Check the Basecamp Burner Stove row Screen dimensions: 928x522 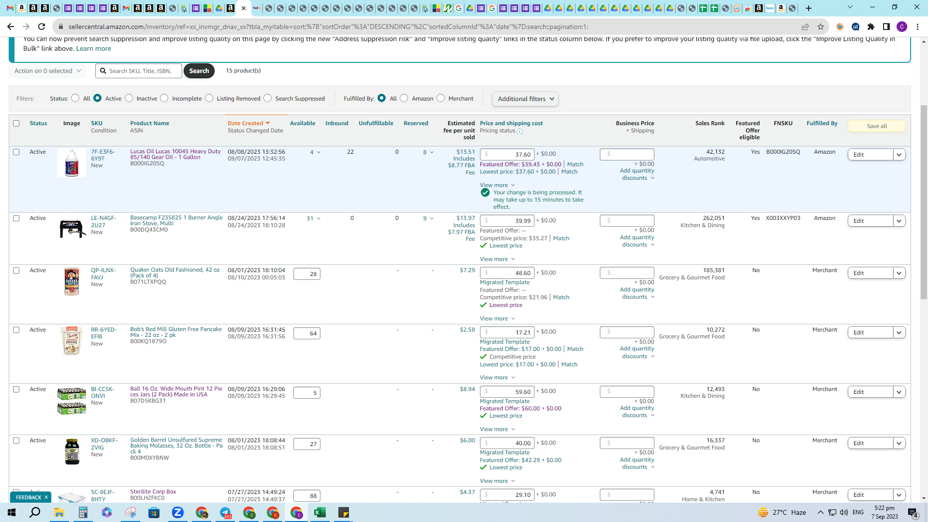click(x=16, y=218)
